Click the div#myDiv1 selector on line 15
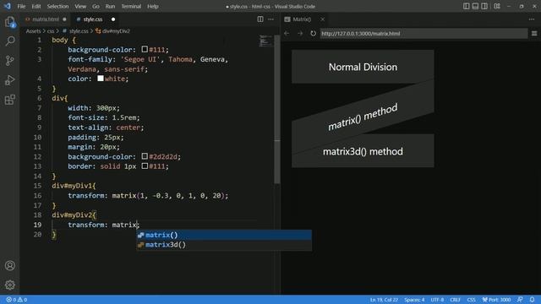541x304 pixels. 72,186
